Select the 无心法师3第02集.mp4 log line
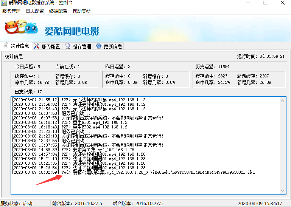This screenshot has width=291, height=207. (79, 109)
